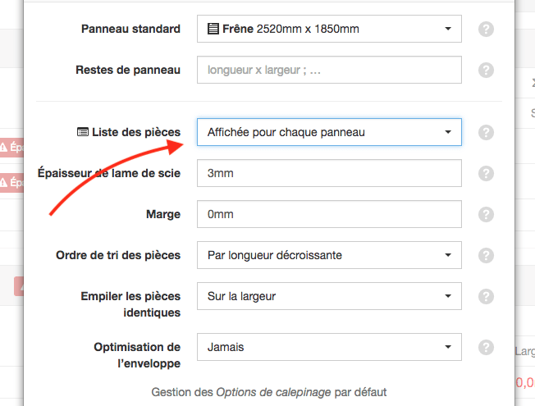Click the hatched panel icon next to Frêne
The image size is (535, 406).
[x=213, y=29]
